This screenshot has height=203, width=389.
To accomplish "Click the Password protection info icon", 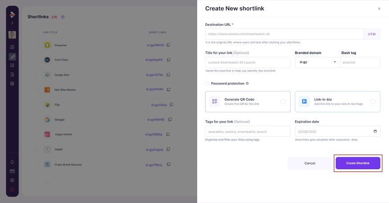I will (247, 84).
